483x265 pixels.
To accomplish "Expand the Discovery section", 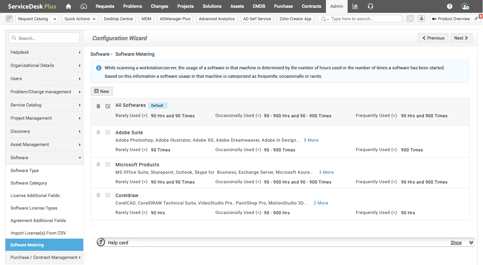I will pyautogui.click(x=44, y=131).
